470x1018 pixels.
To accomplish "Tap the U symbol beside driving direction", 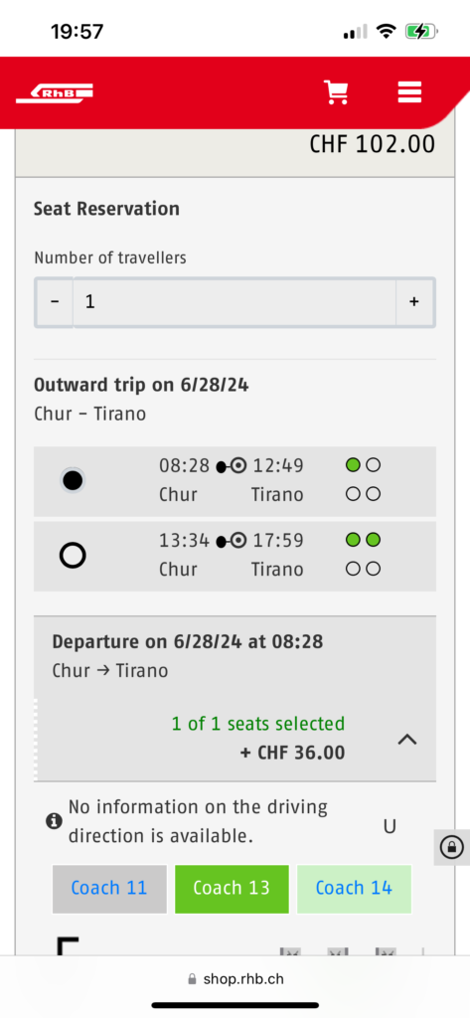I will 390,826.
